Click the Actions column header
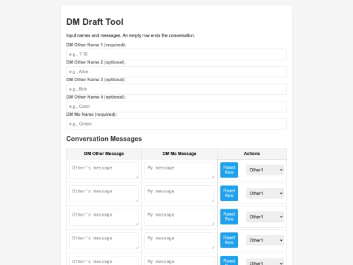 (x=252, y=154)
